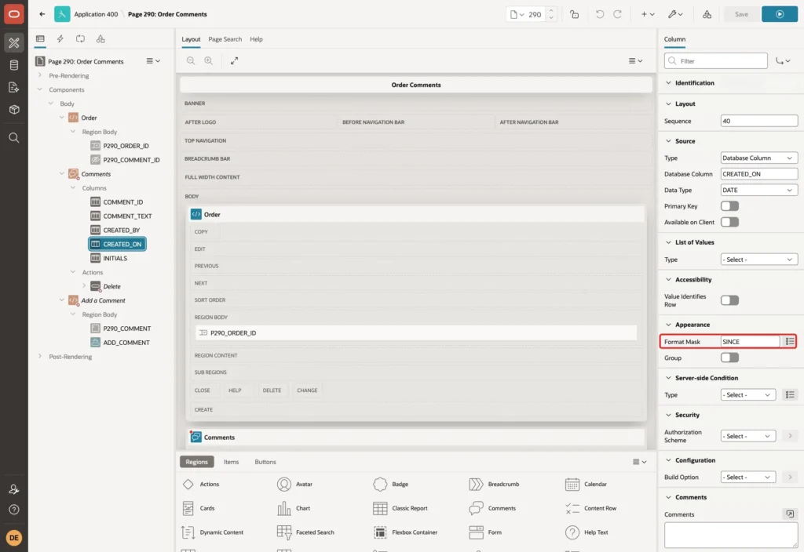The image size is (804, 552).
Task: Open the Source Type Database Column dropdown
Action: click(x=759, y=158)
